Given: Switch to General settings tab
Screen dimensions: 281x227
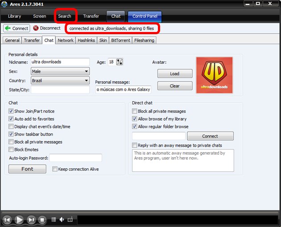Looking at the screenshot, I should (x=12, y=40).
